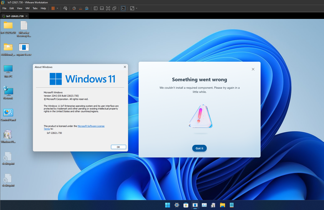This screenshot has width=324, height=210.
Task: Open the VM menu
Action: pos(28,8)
